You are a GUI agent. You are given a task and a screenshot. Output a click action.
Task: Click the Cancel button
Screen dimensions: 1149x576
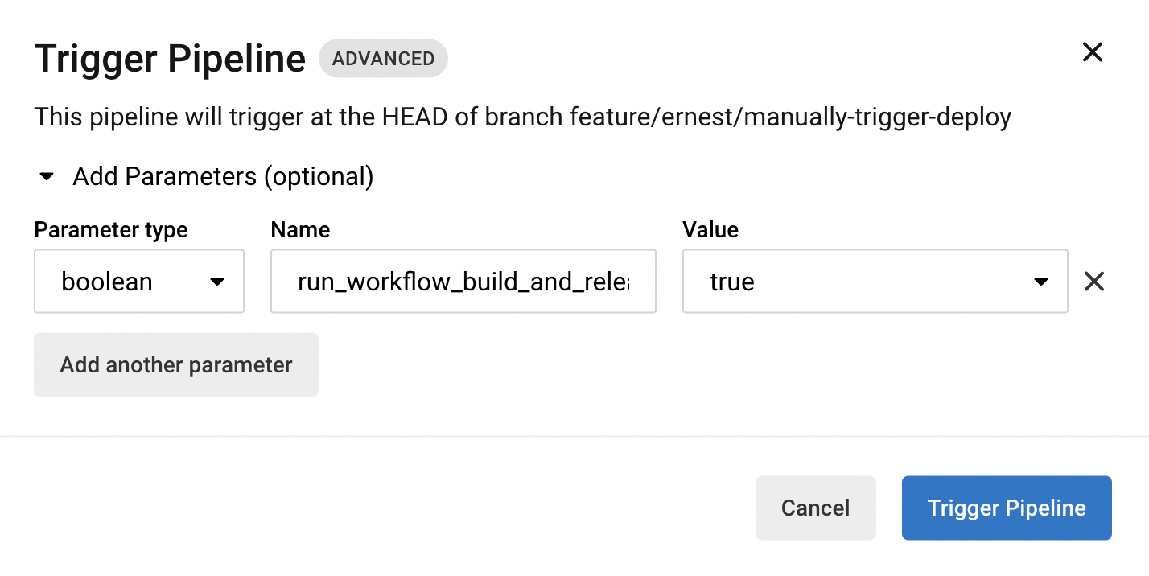point(815,508)
